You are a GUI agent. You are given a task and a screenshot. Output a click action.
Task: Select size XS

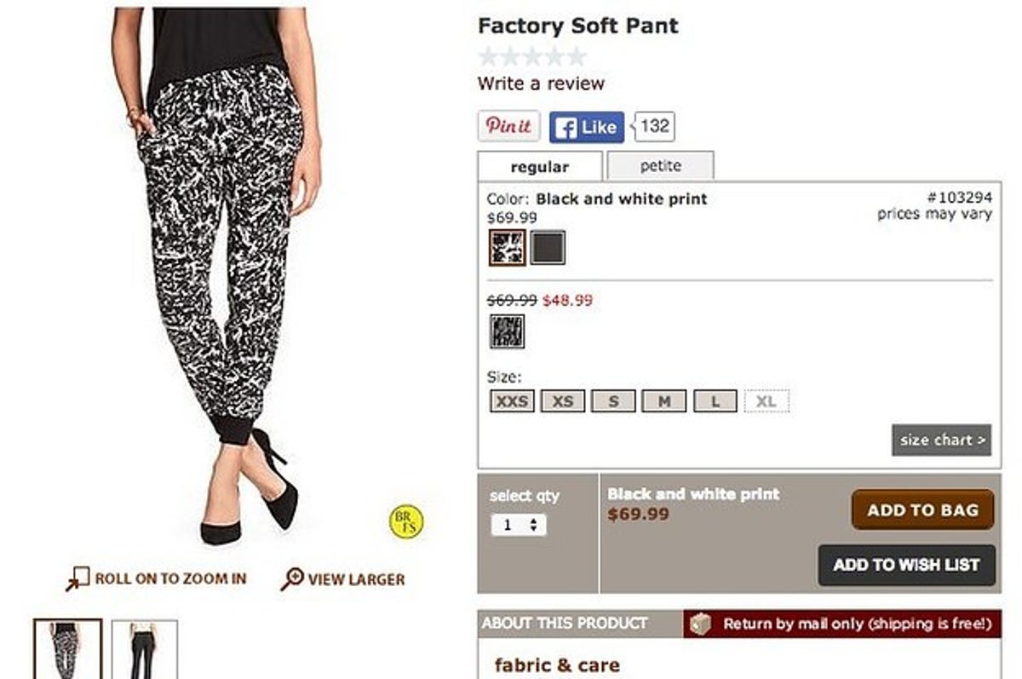click(561, 400)
